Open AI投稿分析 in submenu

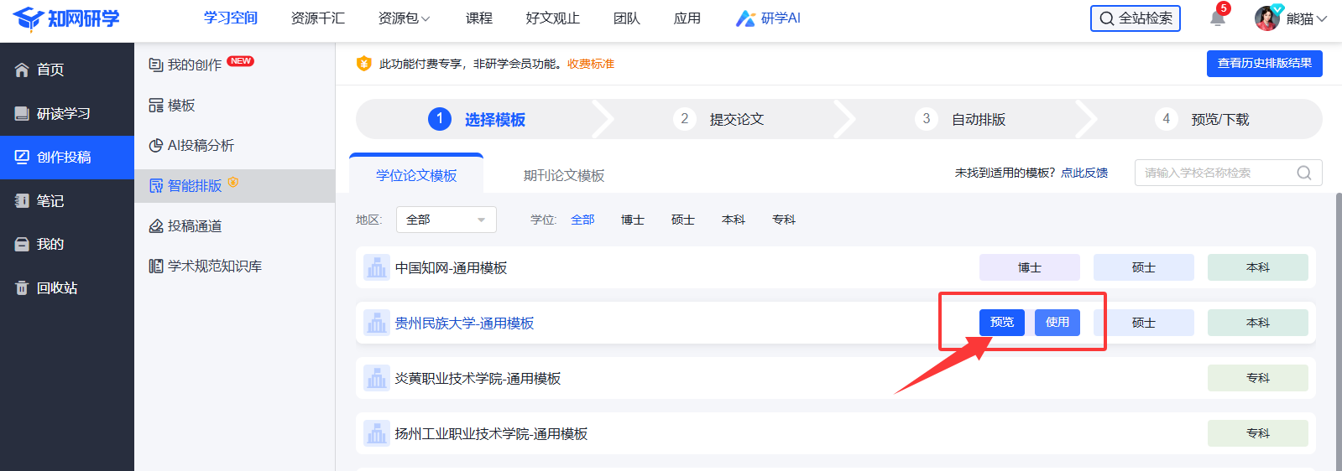pyautogui.click(x=201, y=145)
